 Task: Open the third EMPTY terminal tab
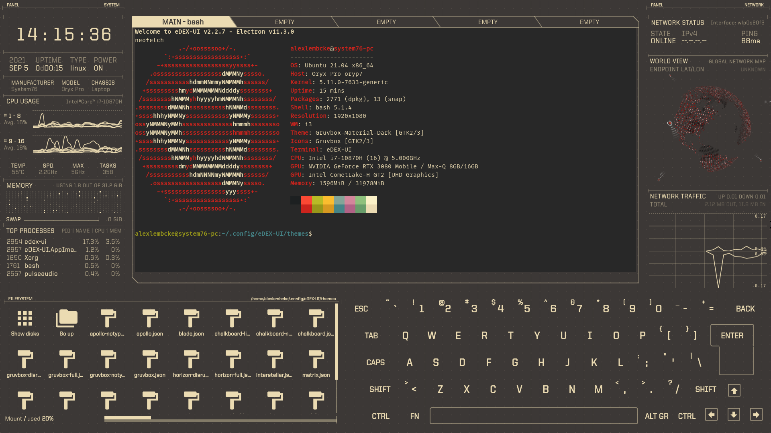[488, 22]
